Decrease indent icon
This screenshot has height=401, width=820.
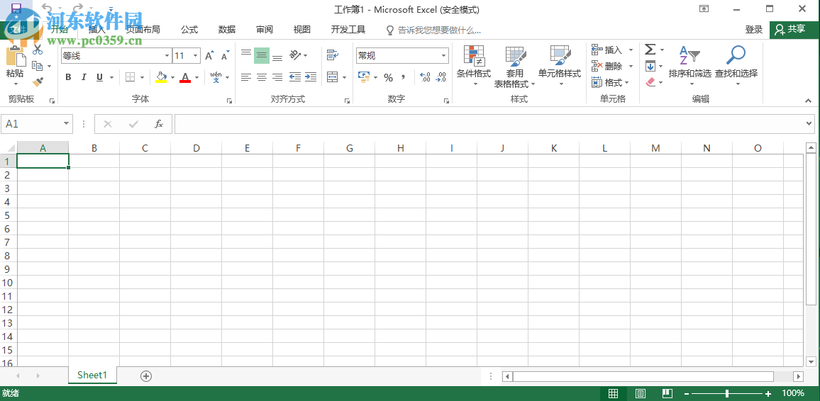[295, 77]
